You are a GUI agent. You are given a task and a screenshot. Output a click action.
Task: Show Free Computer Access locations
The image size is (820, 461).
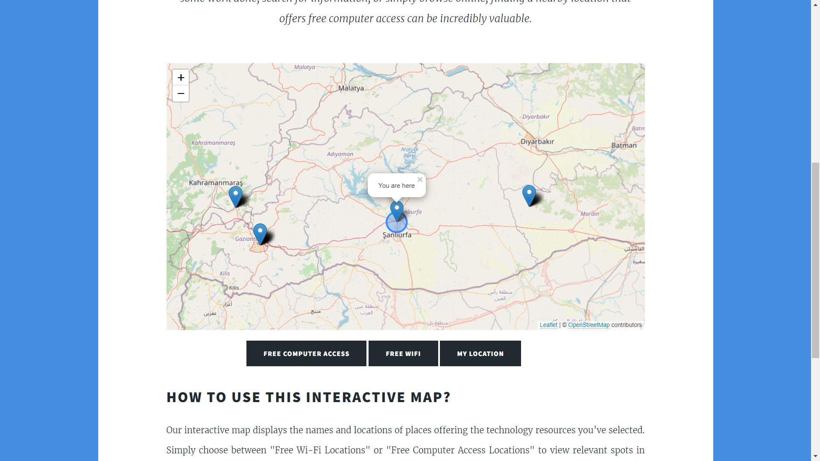coord(306,353)
